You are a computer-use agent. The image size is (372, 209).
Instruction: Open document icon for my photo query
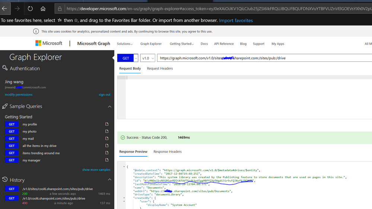pyautogui.click(x=107, y=131)
